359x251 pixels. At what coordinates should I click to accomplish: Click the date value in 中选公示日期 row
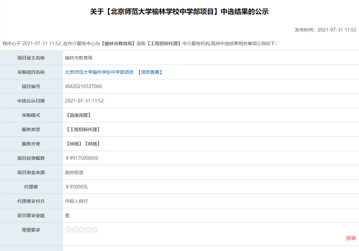(84, 101)
